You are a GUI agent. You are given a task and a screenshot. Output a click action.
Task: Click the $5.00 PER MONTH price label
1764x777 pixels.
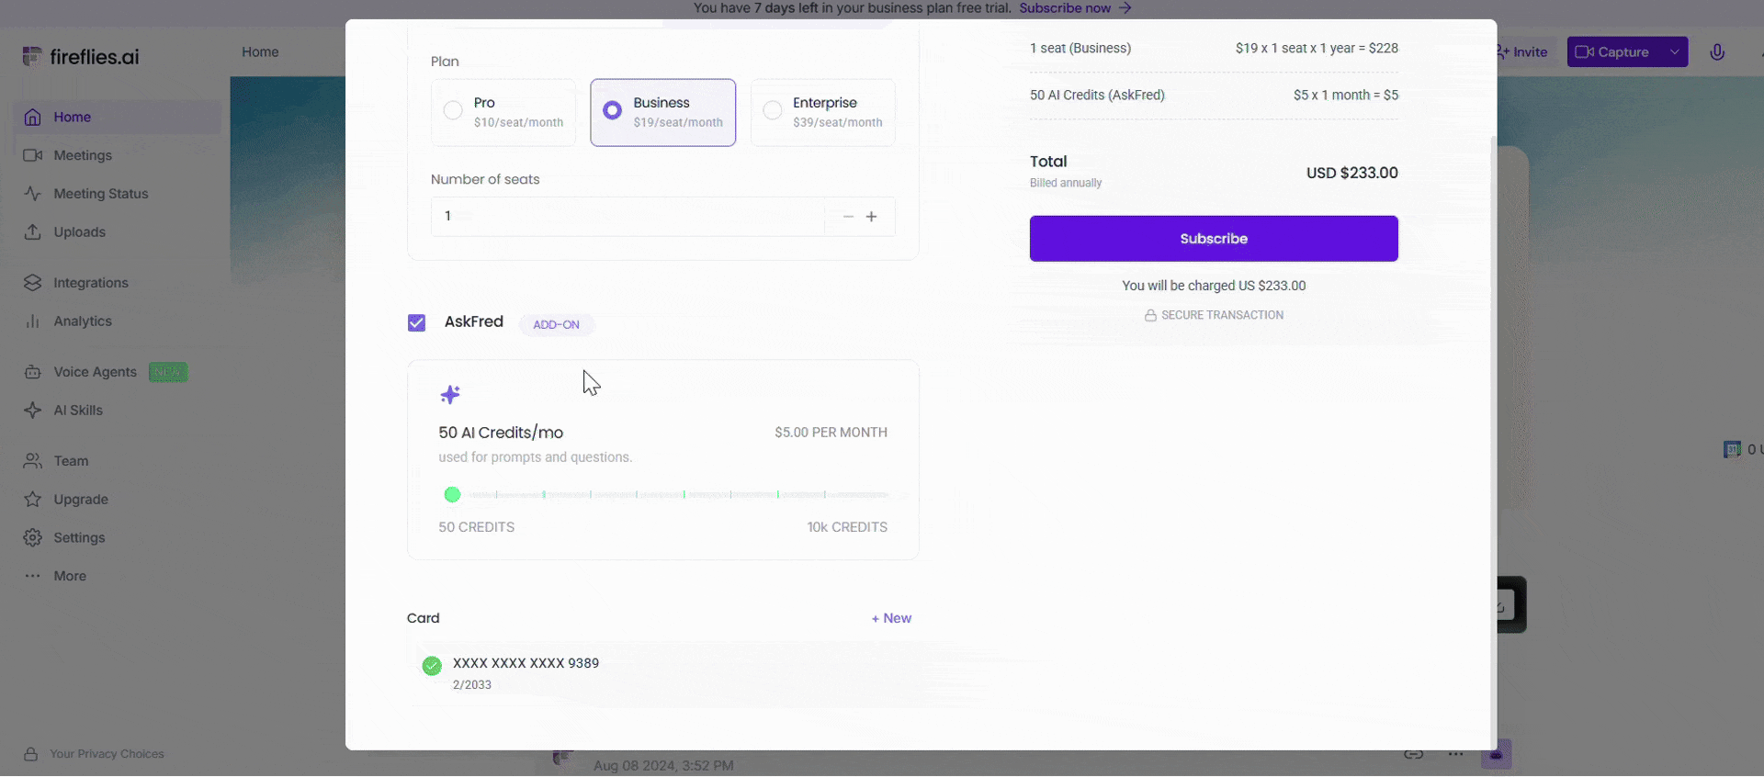click(831, 433)
